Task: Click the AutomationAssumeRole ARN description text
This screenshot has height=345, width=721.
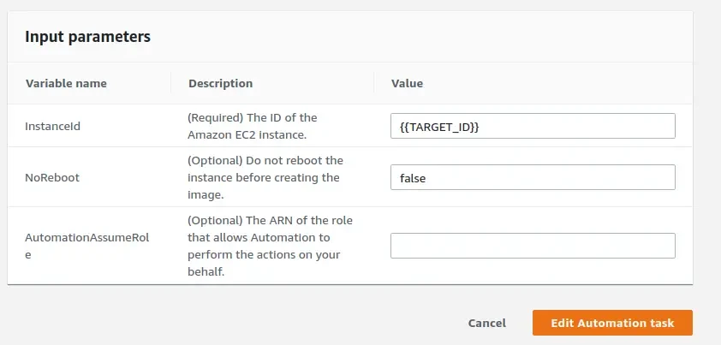Action: 270,246
